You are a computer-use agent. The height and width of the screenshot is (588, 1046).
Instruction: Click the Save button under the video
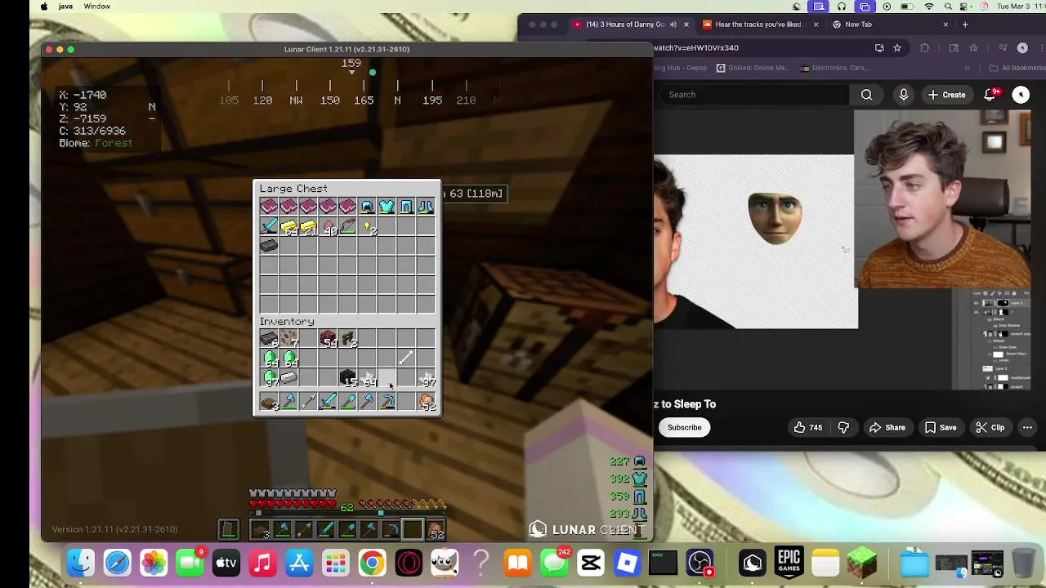tap(939, 427)
